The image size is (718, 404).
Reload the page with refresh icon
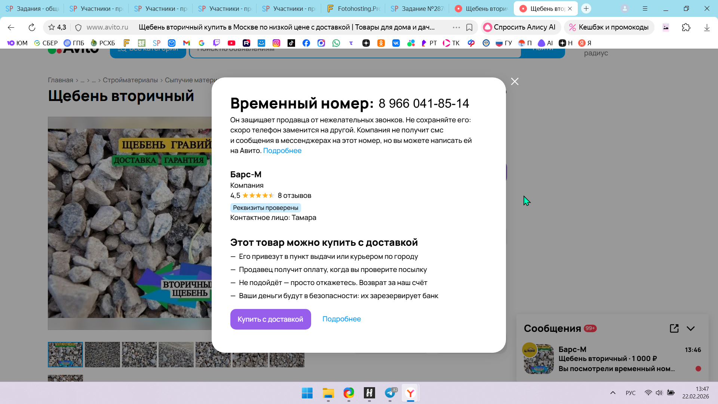(32, 27)
